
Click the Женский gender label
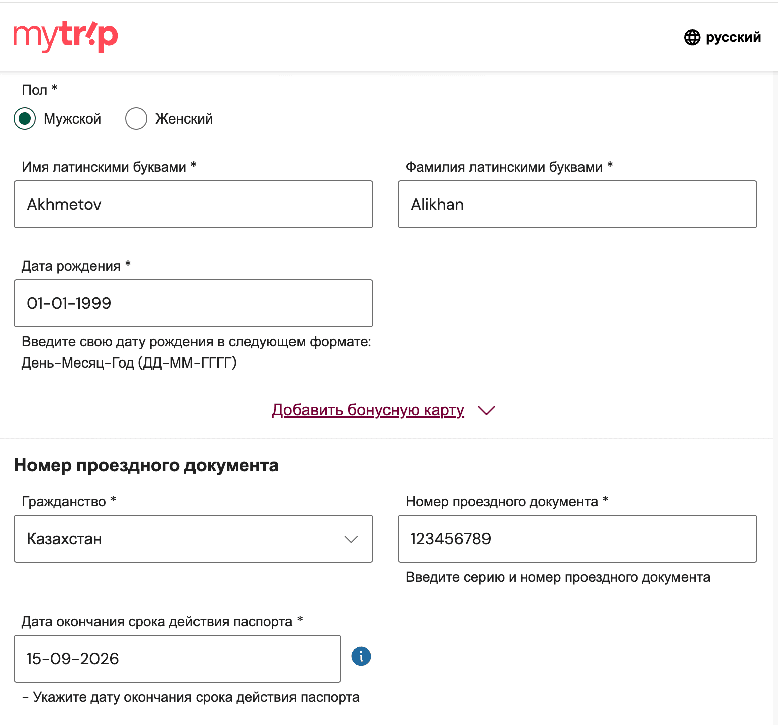(x=183, y=119)
